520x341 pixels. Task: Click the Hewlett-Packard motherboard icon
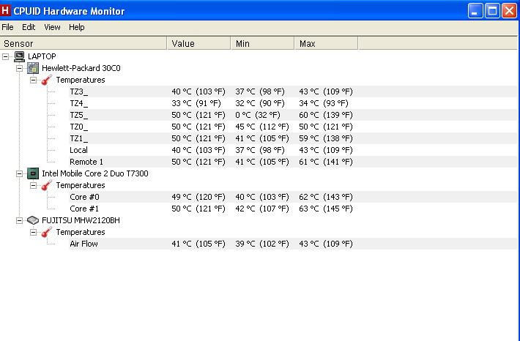pyautogui.click(x=33, y=68)
